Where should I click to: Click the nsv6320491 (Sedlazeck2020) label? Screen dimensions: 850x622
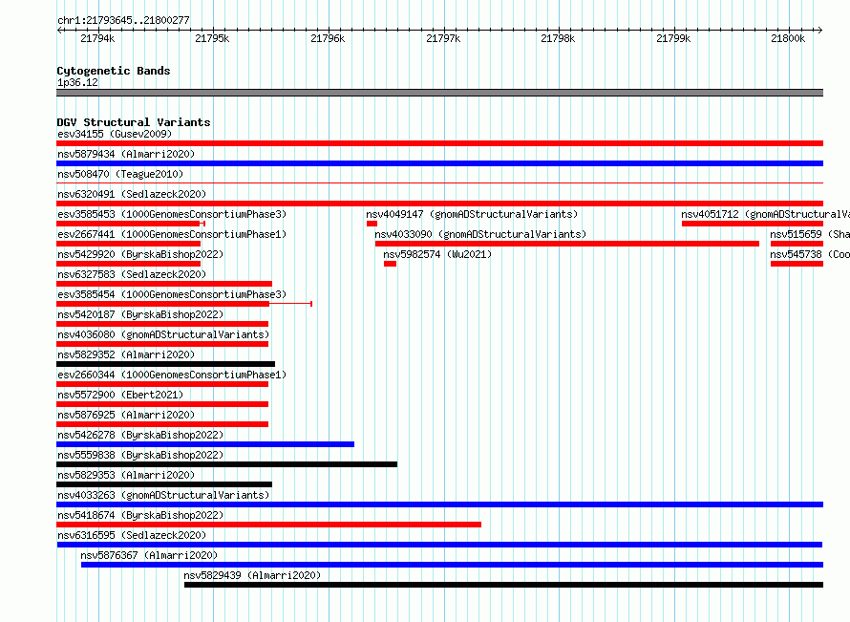pyautogui.click(x=132, y=194)
